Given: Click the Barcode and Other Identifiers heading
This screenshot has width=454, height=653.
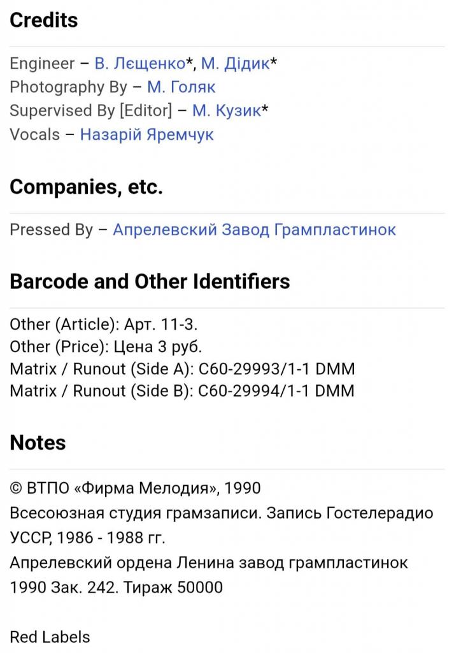Looking at the screenshot, I should (x=150, y=281).
